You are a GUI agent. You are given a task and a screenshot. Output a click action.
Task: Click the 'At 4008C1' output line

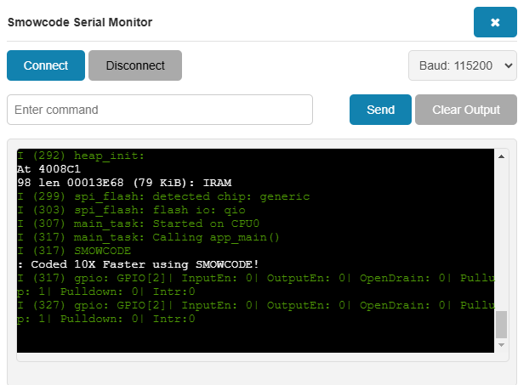(x=48, y=169)
